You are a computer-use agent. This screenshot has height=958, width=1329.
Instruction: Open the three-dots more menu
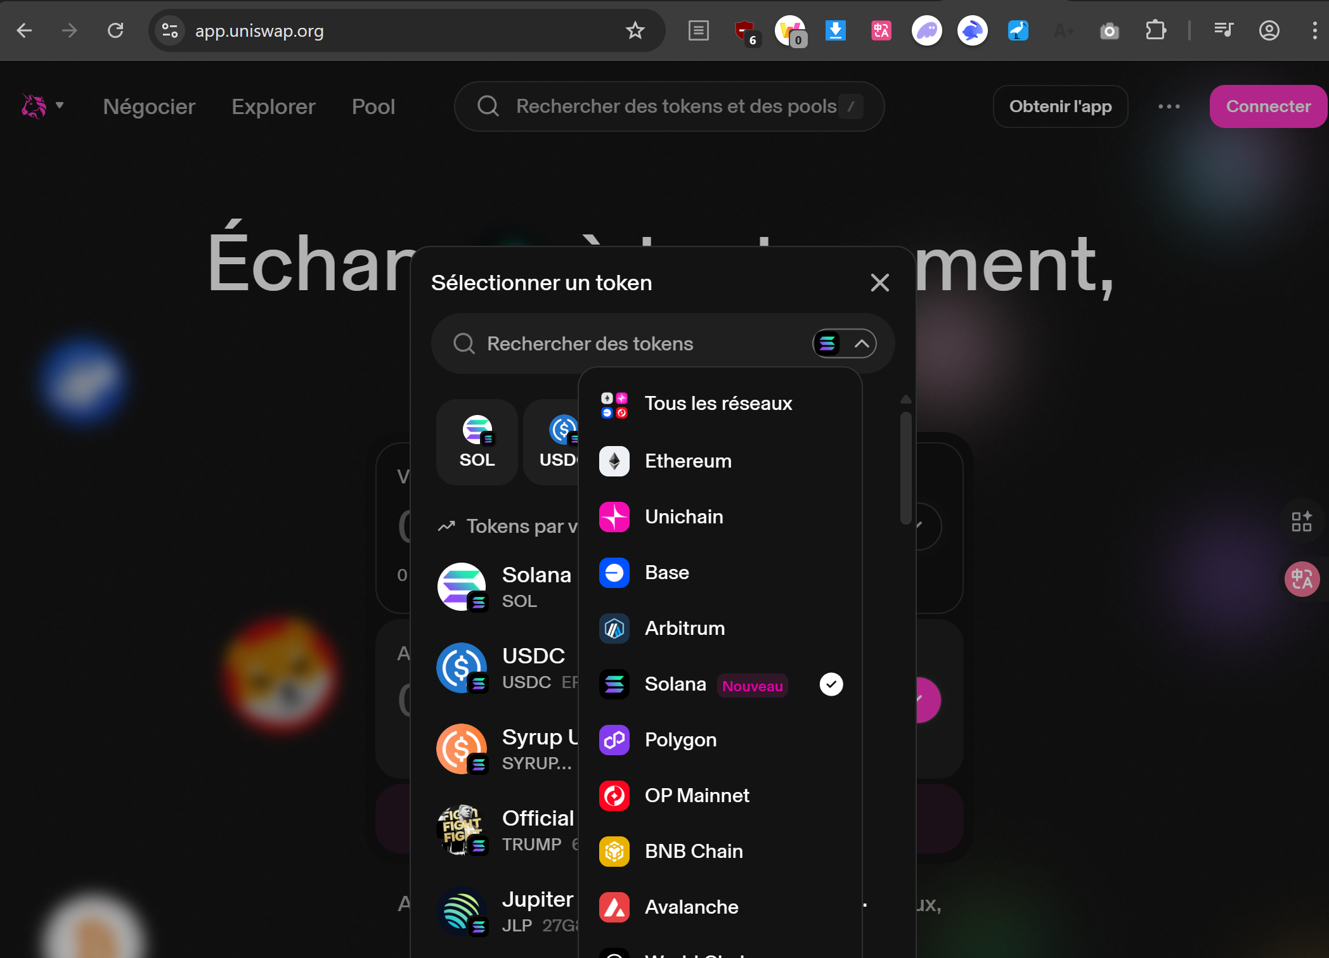(1169, 106)
